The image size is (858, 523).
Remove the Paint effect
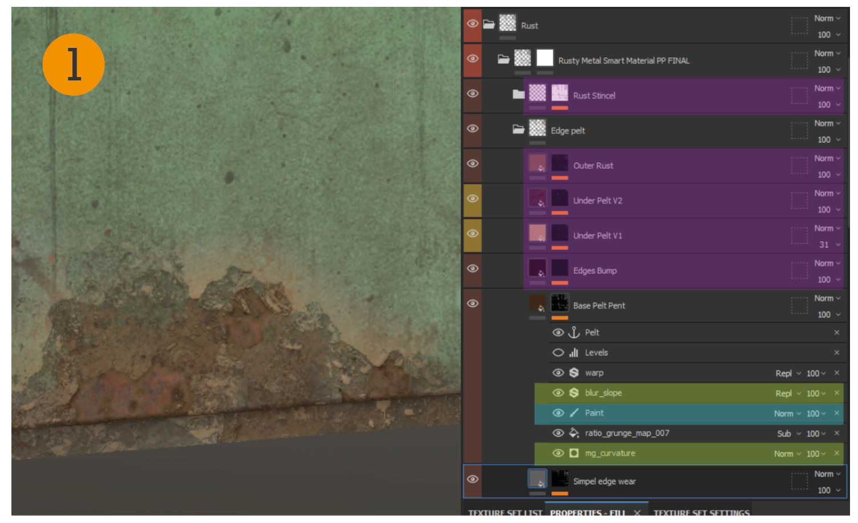836,413
